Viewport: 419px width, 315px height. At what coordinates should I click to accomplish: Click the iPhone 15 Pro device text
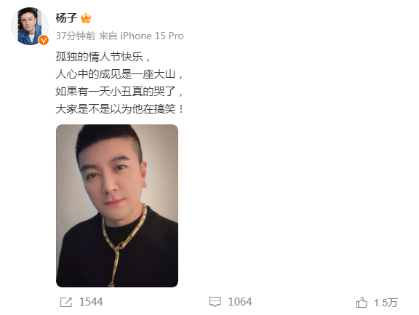[x=152, y=36]
